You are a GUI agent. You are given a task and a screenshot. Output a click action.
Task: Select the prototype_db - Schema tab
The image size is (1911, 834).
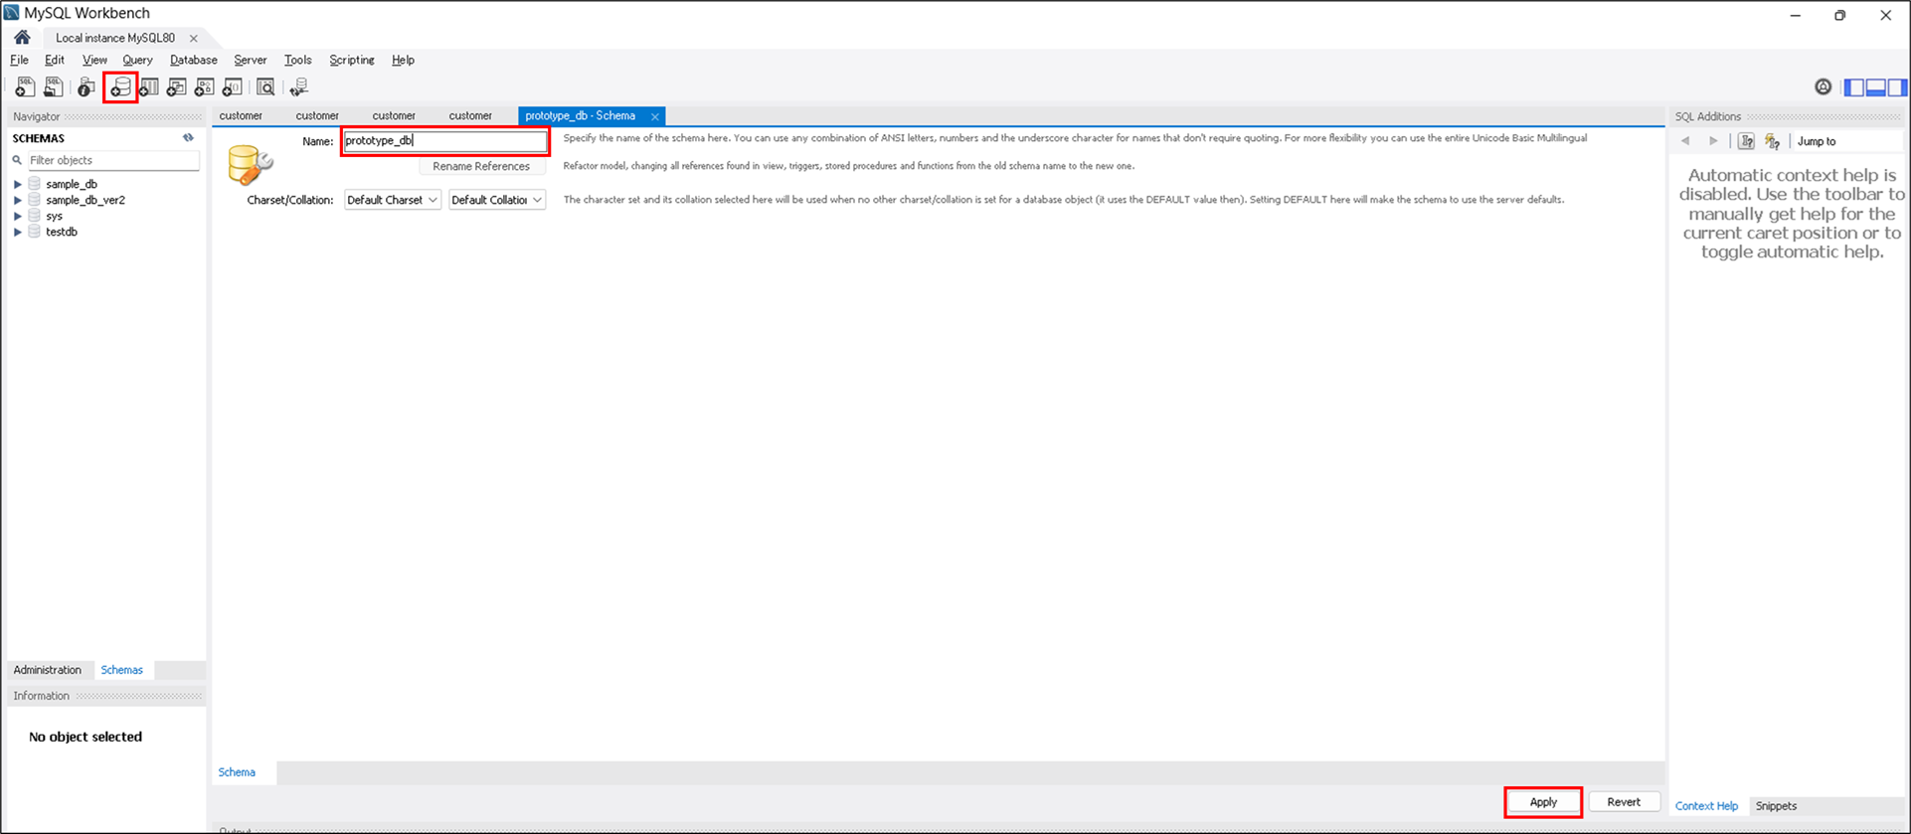click(581, 116)
